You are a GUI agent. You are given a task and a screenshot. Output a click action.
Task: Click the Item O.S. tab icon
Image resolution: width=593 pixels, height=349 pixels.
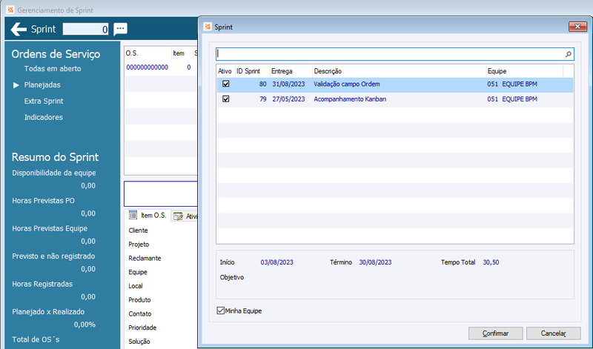pyautogui.click(x=133, y=215)
